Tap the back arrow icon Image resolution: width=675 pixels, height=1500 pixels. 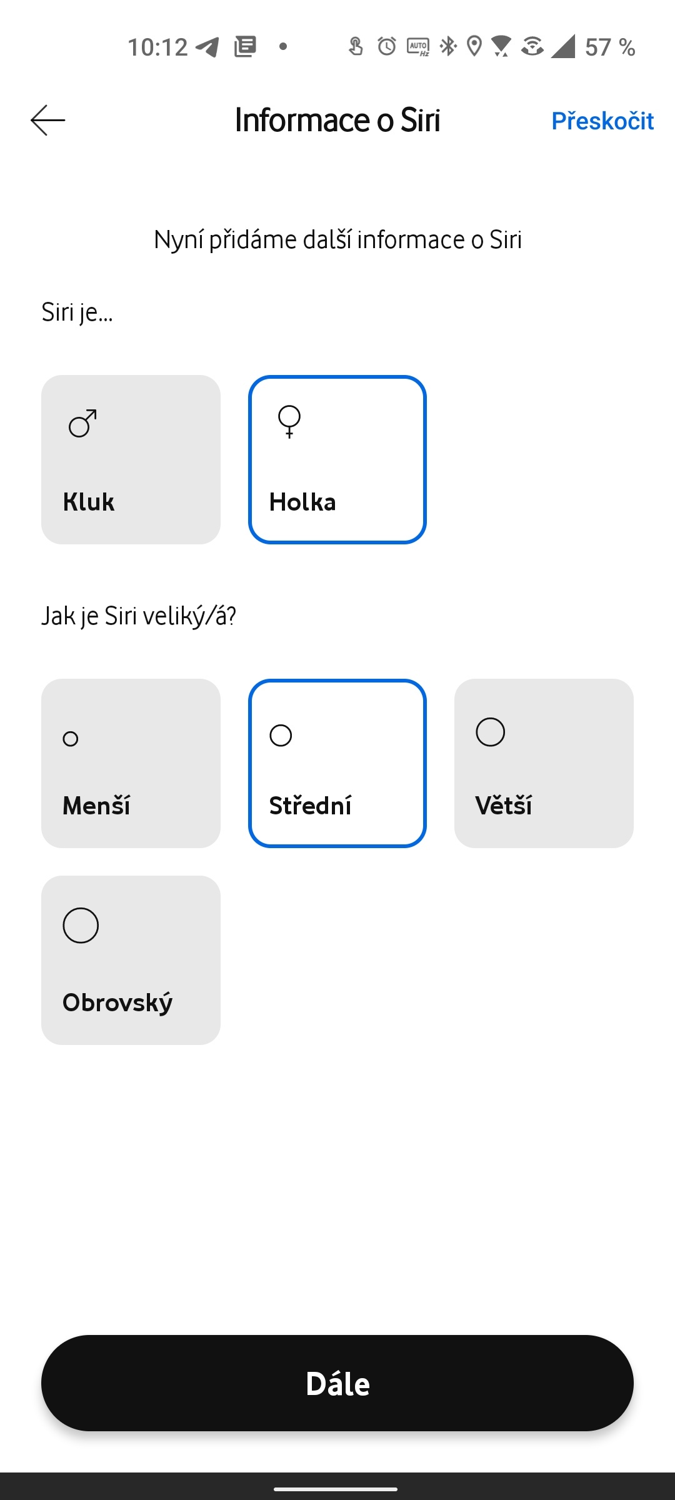click(x=48, y=120)
